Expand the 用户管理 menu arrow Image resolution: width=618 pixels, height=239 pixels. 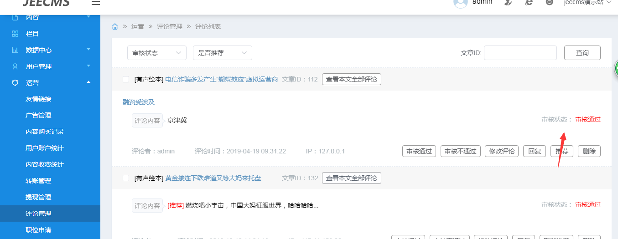(x=88, y=66)
